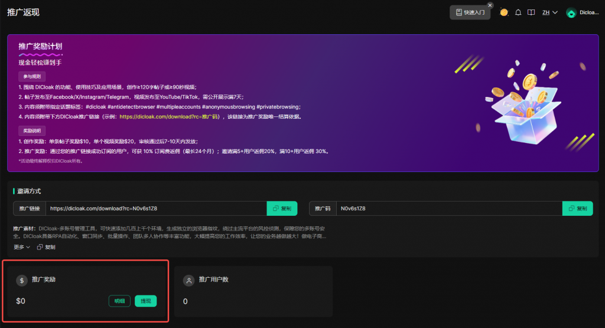Viewport: 605px width, 328px height.
Task: Copy the promotional material text
Action: click(x=46, y=247)
